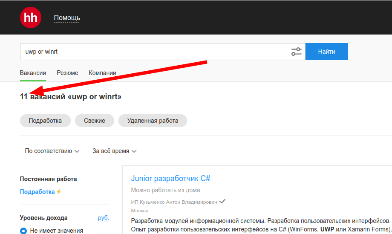
Task: Click the Можно работать из дома text
Action: click(x=165, y=190)
